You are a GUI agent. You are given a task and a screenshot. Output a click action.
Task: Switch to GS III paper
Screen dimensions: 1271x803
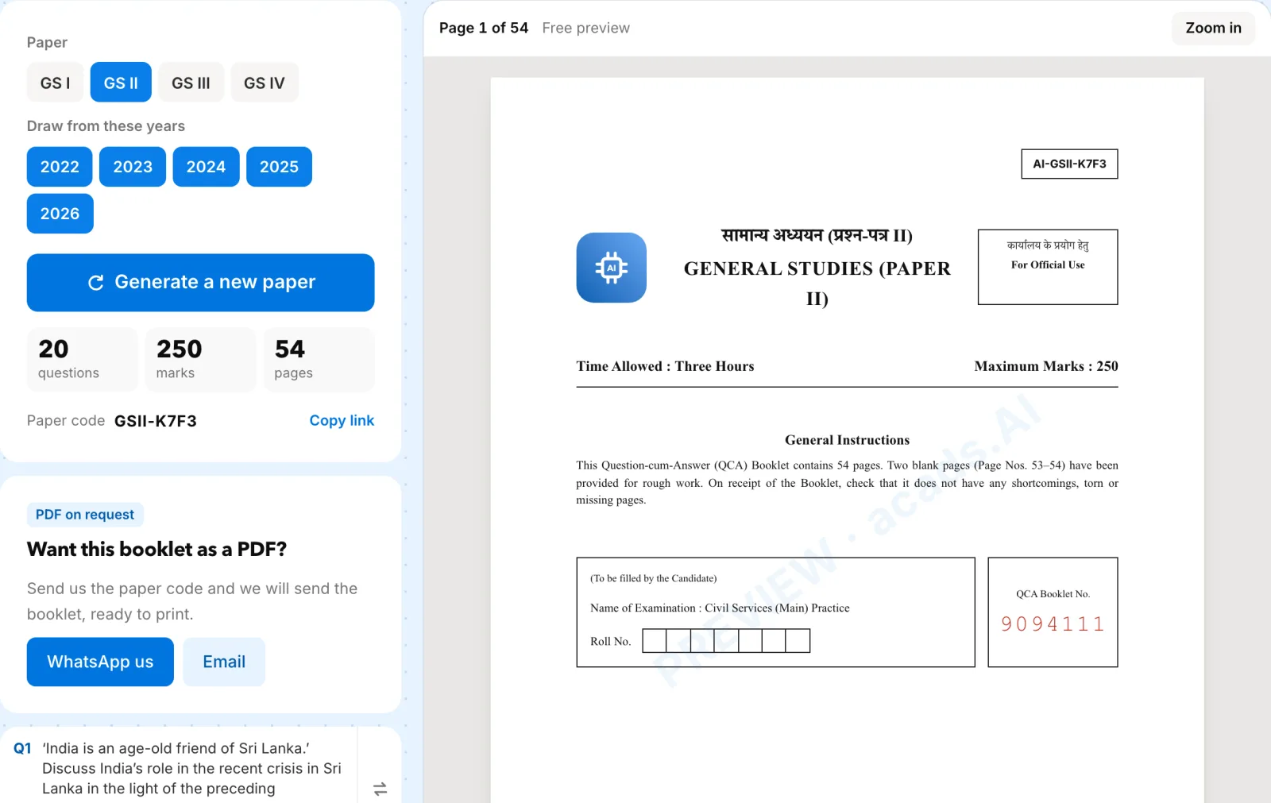(191, 83)
